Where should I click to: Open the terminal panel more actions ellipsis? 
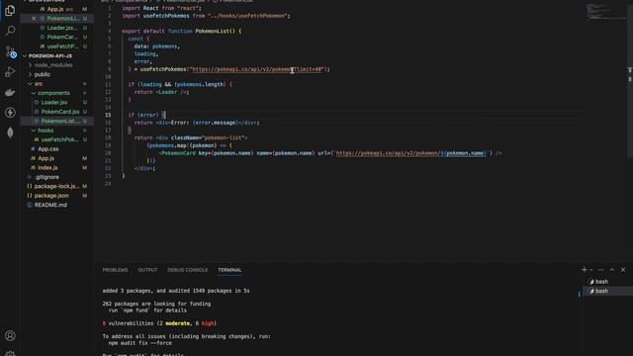tap(601, 270)
